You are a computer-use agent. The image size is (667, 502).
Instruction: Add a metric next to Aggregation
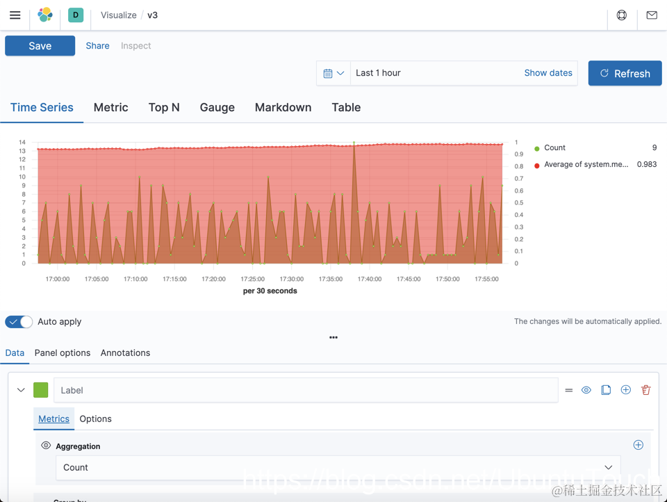pyautogui.click(x=638, y=445)
